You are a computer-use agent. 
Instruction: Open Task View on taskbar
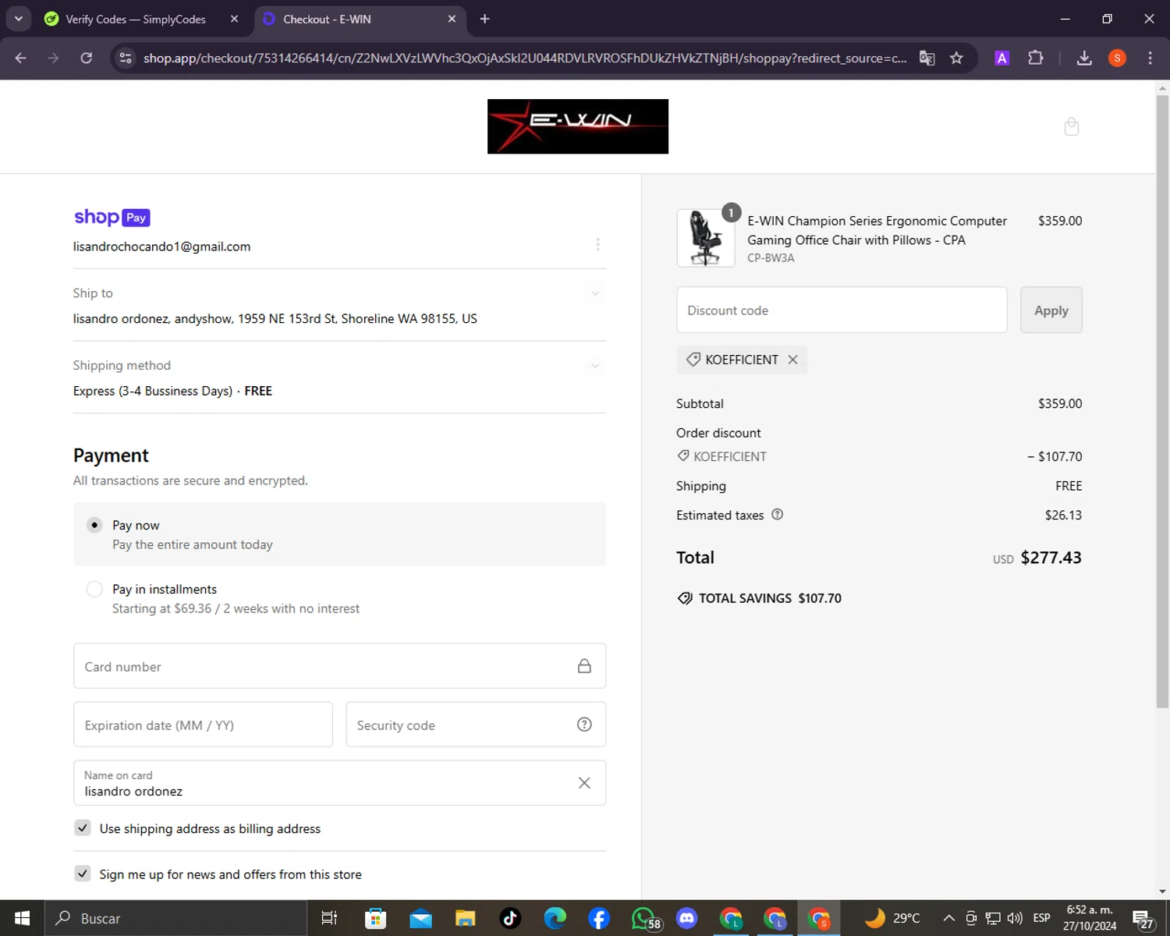(x=329, y=918)
